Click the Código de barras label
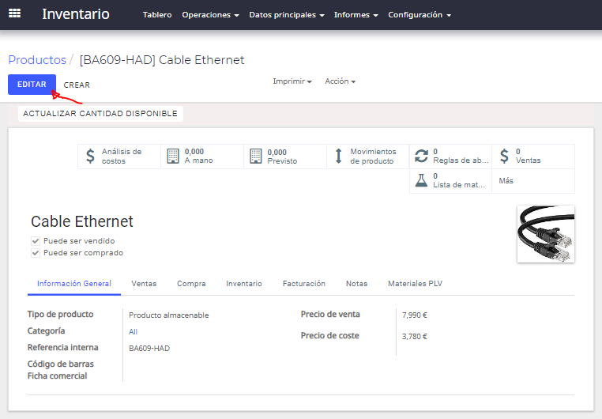Viewport: 602px width, 419px height. (x=60, y=364)
